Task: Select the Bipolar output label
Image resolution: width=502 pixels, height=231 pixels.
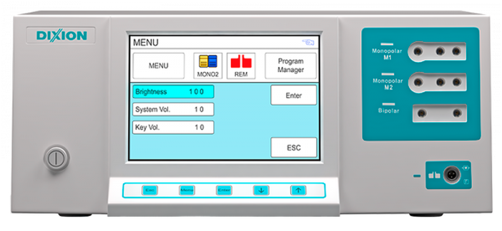Action: pos(388,111)
